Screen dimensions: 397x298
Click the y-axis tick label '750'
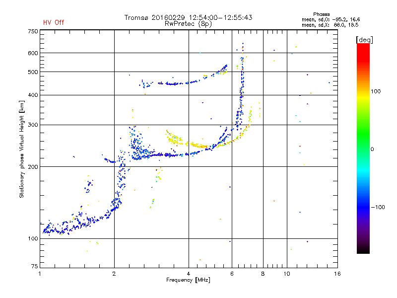click(x=33, y=31)
